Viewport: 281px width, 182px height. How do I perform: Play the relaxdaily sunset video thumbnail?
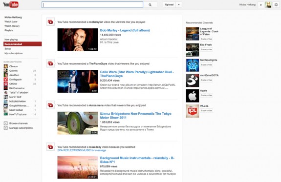click(78, 167)
